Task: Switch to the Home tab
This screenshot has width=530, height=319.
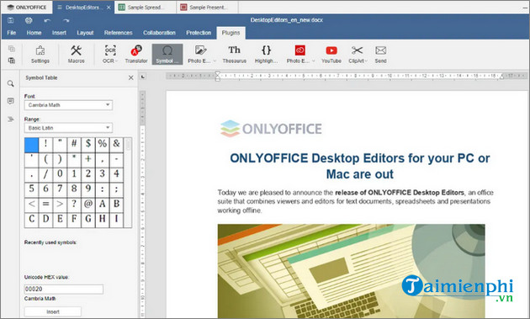Action: (x=34, y=33)
